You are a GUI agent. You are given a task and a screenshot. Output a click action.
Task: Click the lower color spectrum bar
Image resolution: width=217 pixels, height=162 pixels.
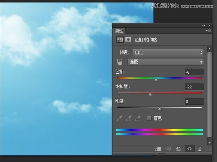coord(159,134)
